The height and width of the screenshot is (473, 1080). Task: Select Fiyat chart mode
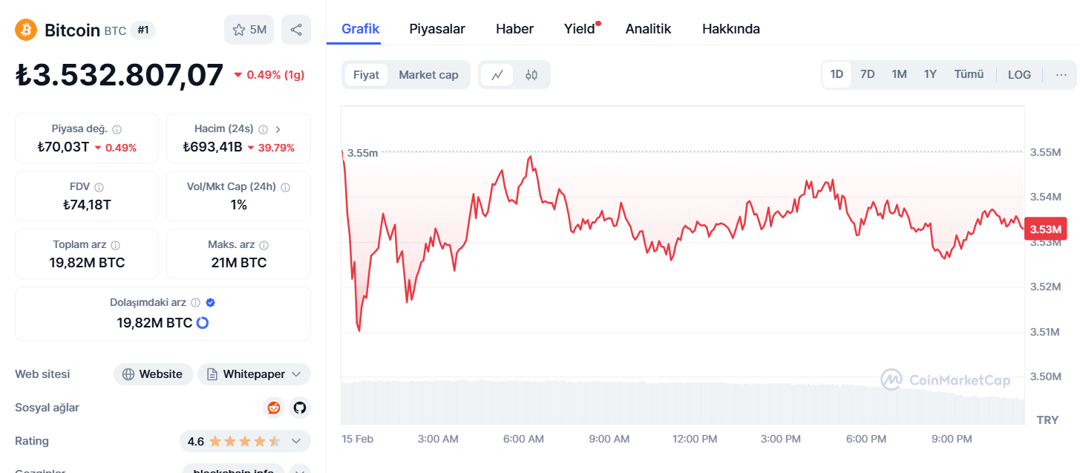pos(366,75)
